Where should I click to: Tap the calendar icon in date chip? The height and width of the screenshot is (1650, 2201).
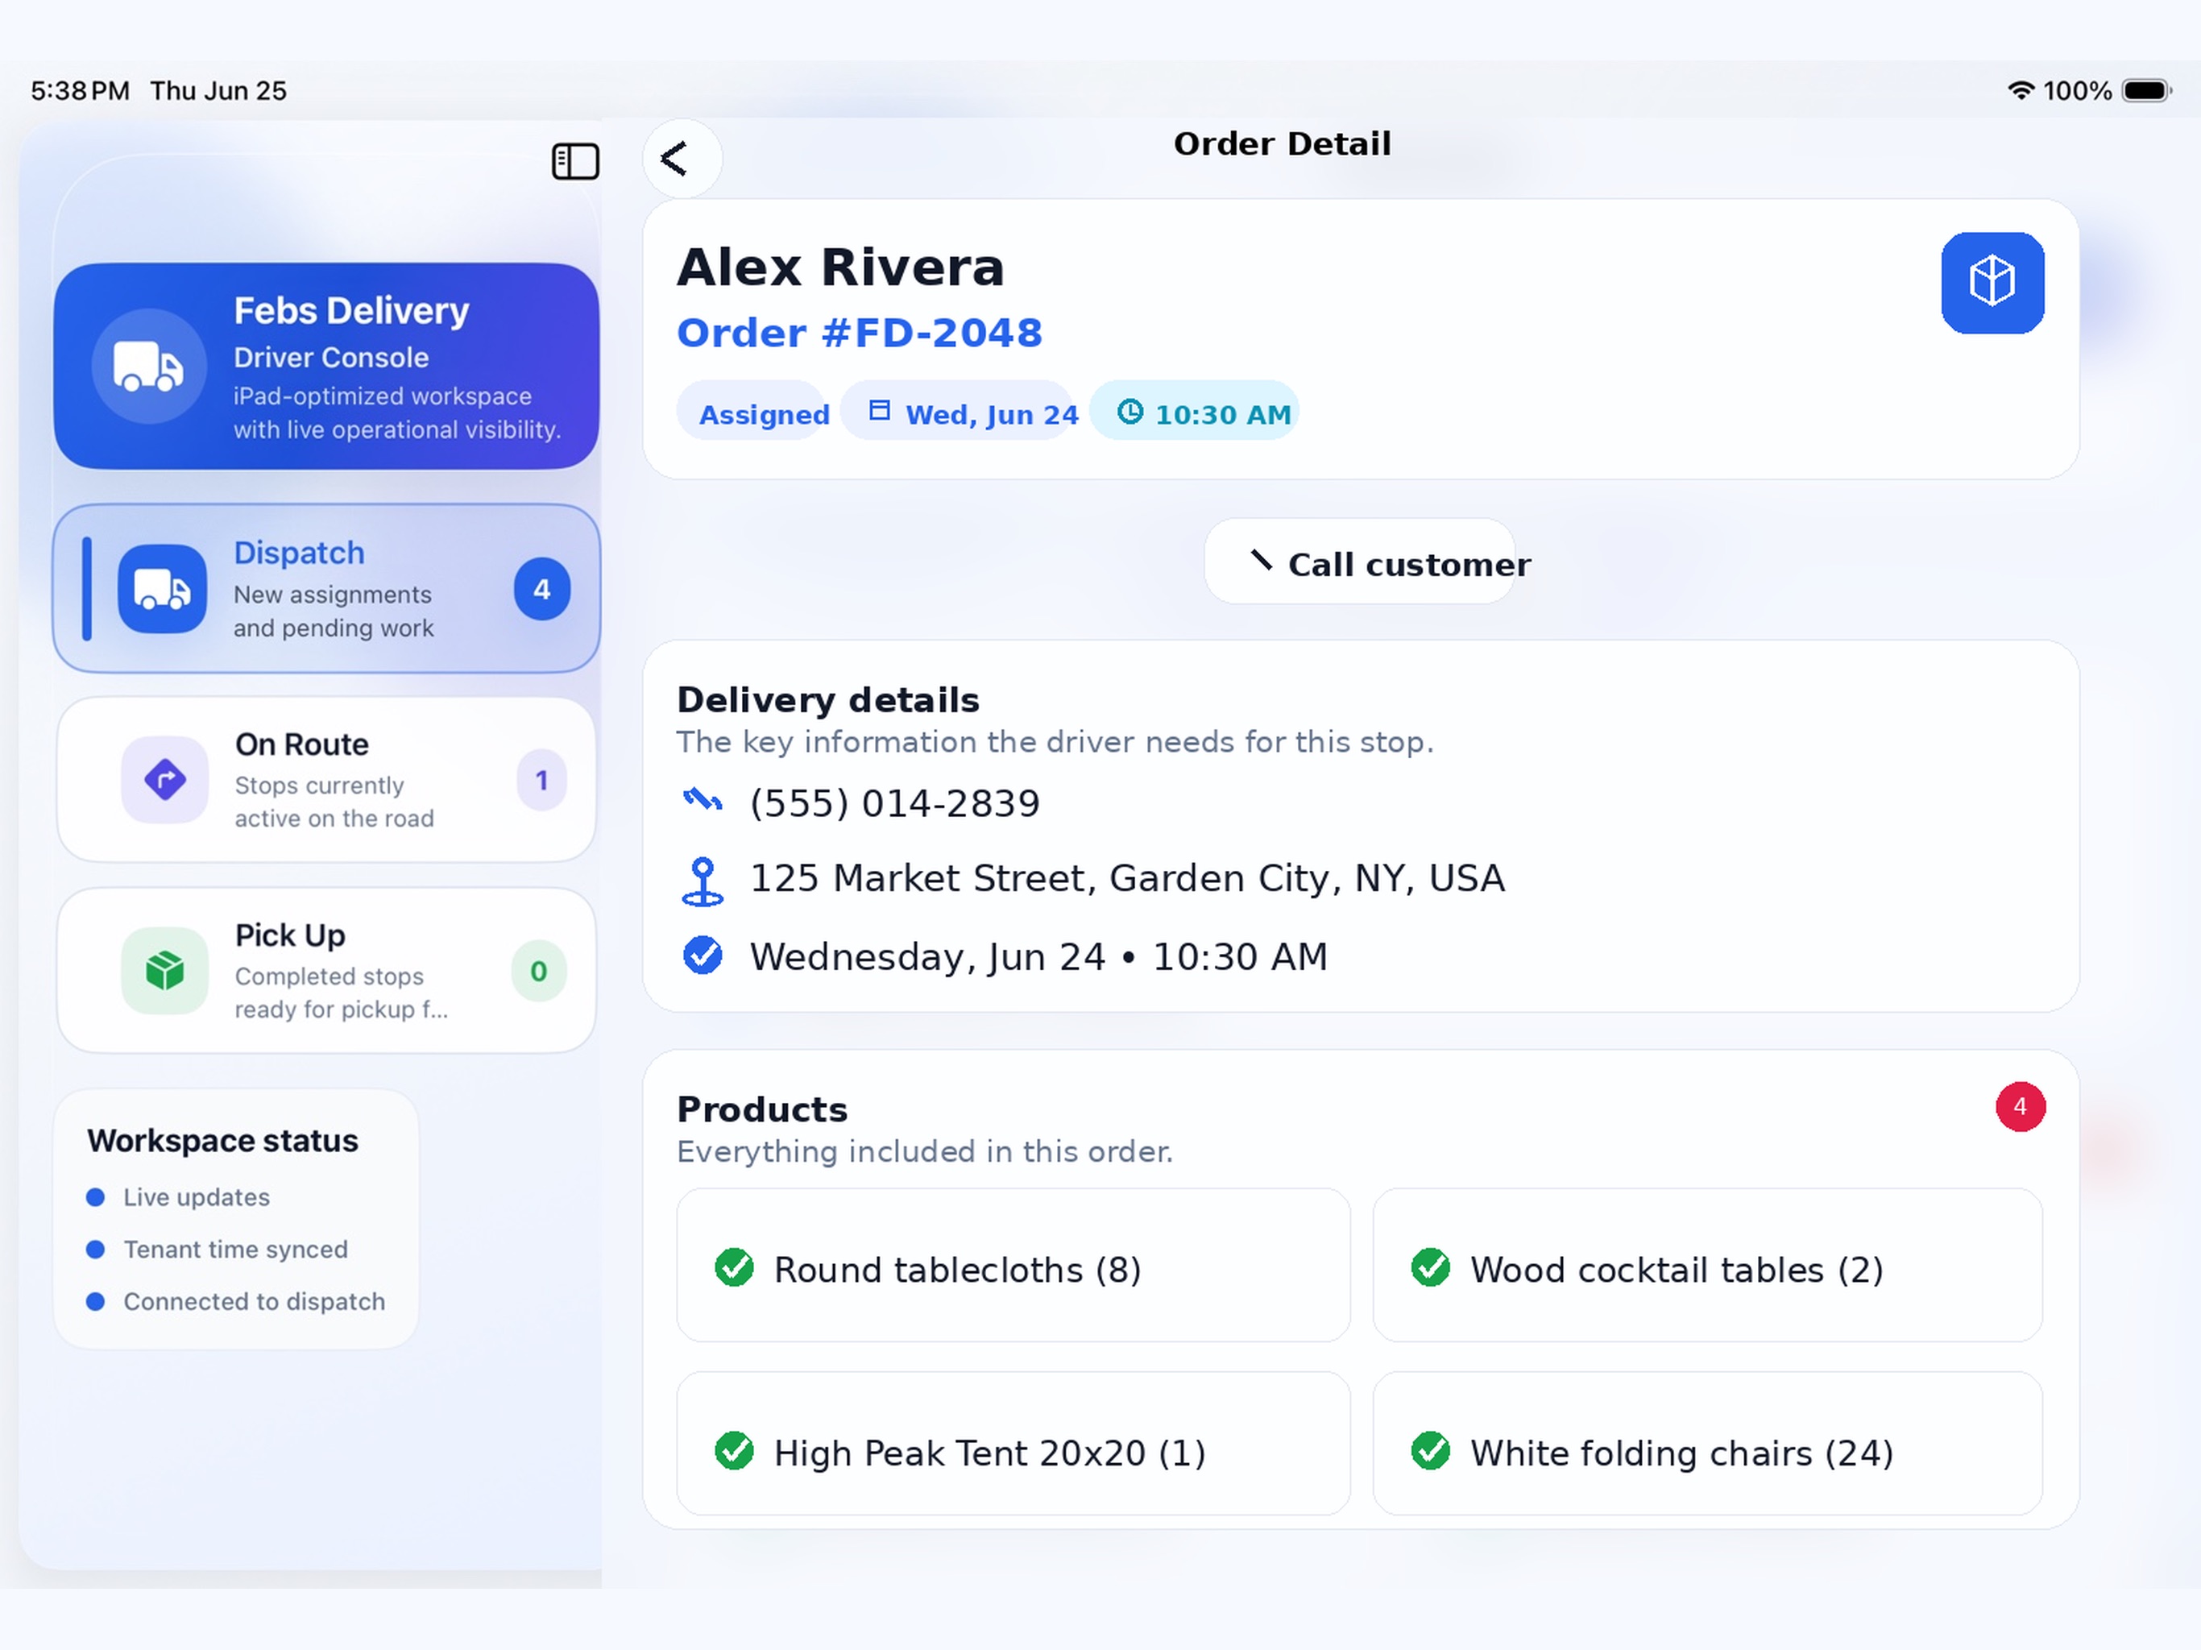pyautogui.click(x=880, y=411)
